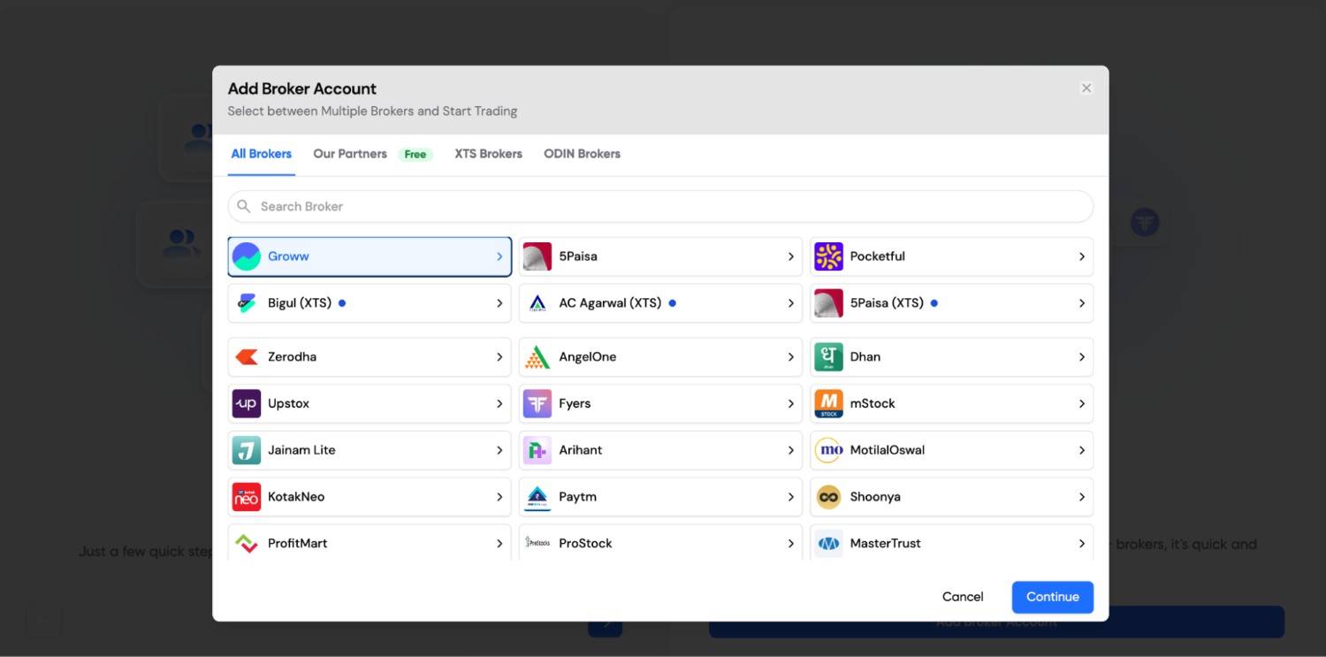The height and width of the screenshot is (657, 1326).
Task: Click the ProStock logo icon
Action: [x=537, y=543]
